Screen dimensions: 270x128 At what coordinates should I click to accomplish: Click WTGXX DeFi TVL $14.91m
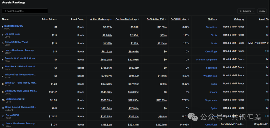click(x=162, y=76)
